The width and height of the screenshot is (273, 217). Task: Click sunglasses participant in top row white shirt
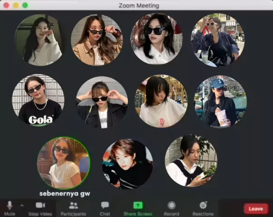pos(156,39)
